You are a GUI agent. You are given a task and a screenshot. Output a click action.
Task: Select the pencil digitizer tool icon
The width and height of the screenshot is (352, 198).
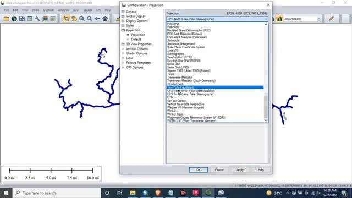(x=331, y=19)
